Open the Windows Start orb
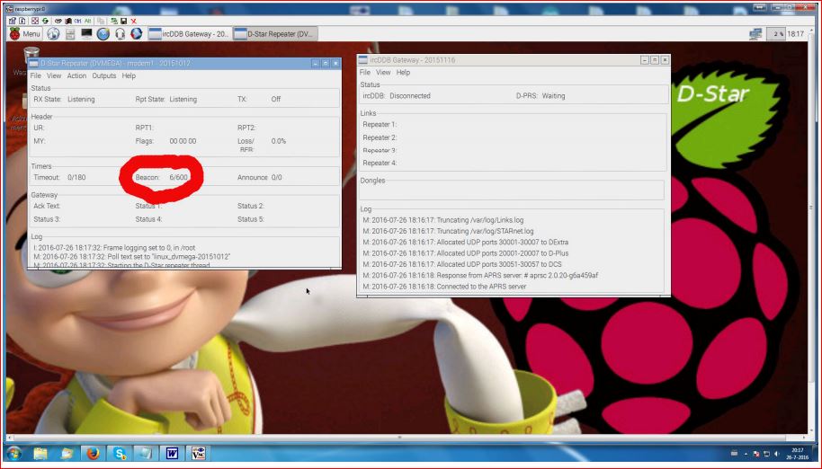 [14, 453]
